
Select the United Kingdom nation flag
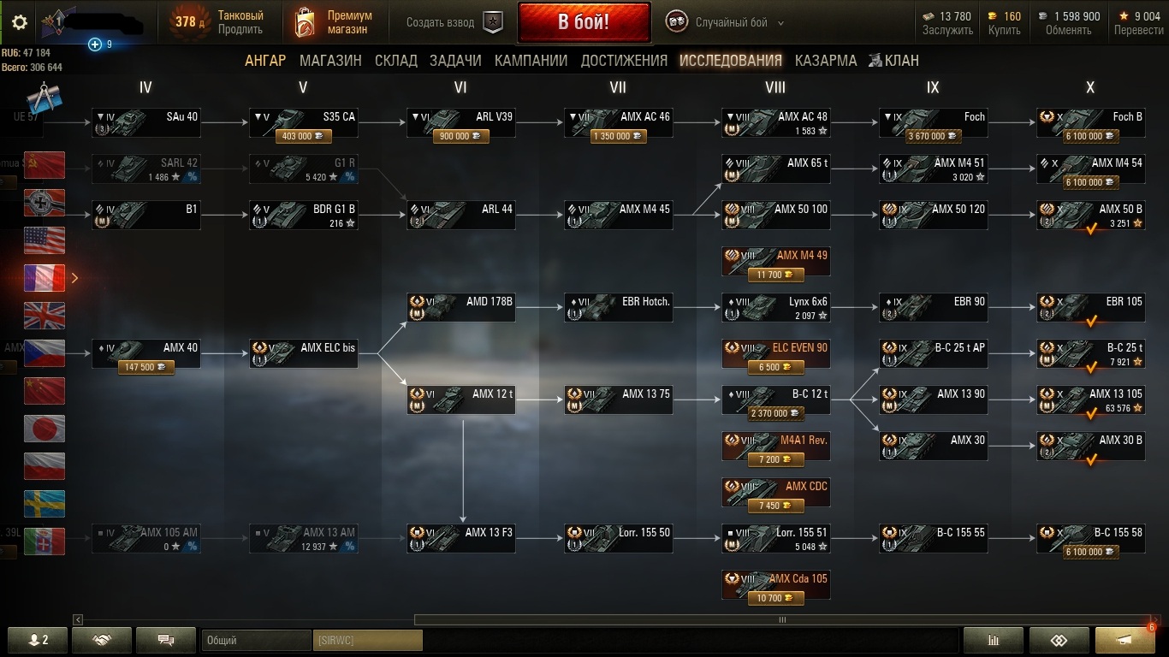[45, 316]
